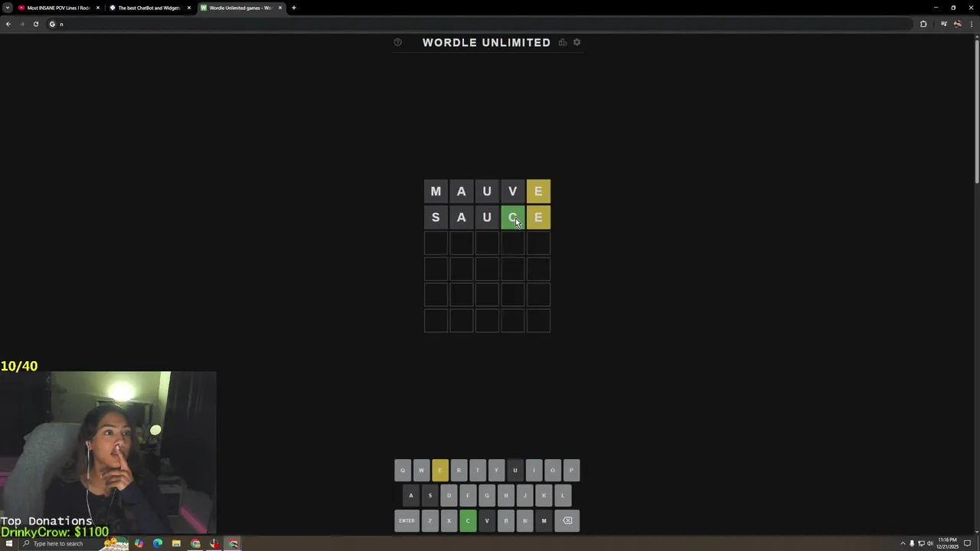The height and width of the screenshot is (551, 980).
Task: Open the taskbar clock showing 11:16 PM
Action: click(948, 543)
